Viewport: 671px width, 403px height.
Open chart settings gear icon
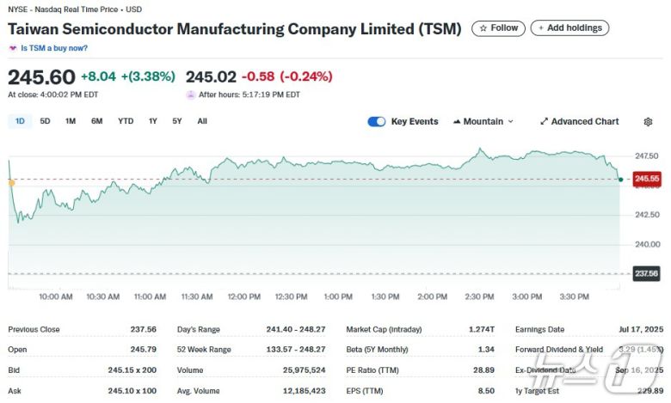[x=648, y=122]
